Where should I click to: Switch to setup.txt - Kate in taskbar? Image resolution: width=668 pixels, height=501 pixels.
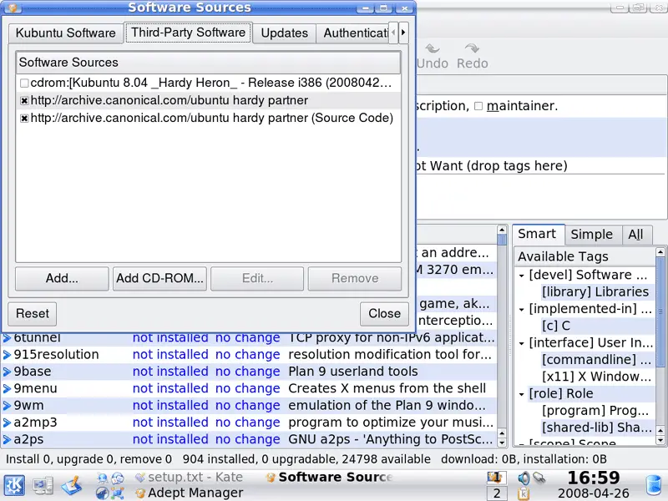pos(189,477)
